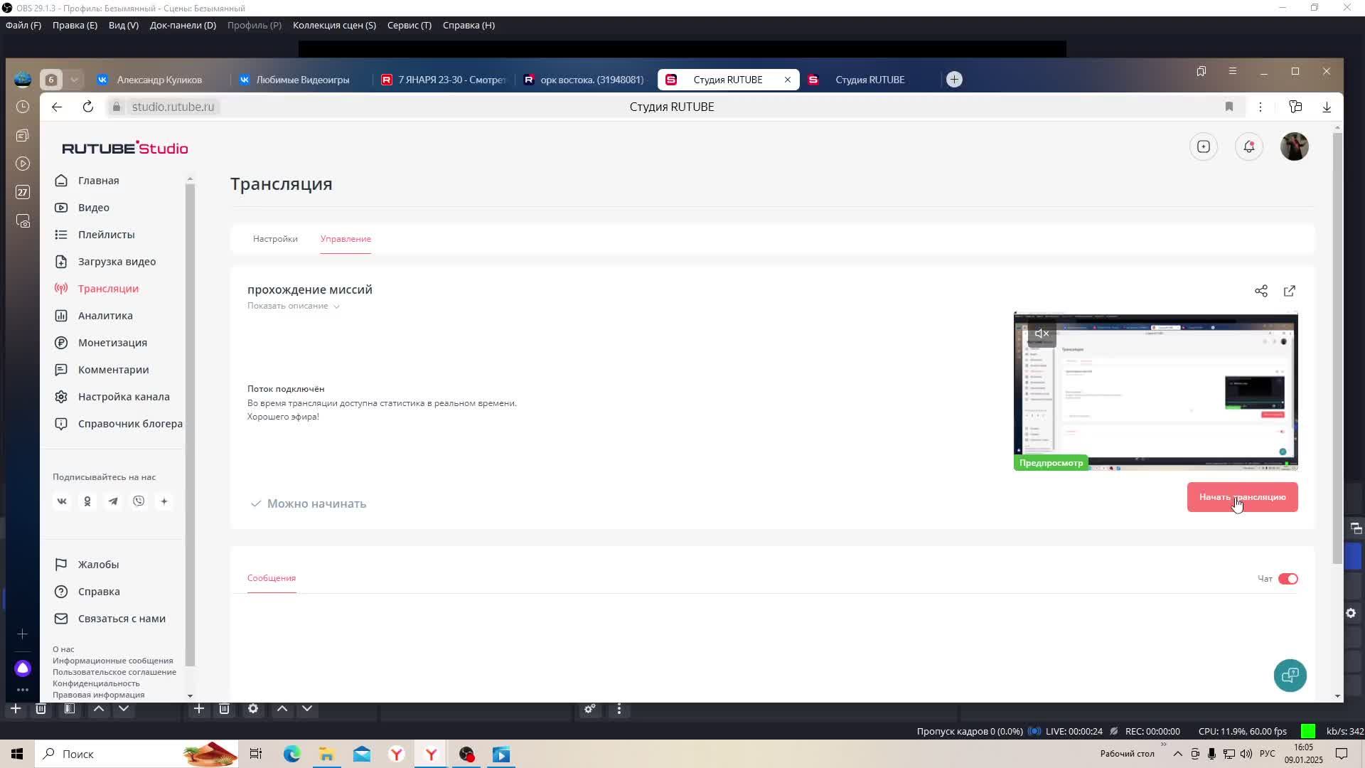Click the Viber social icon

pos(139,501)
